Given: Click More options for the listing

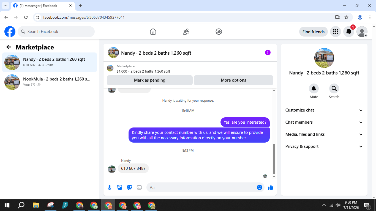Looking at the screenshot, I should coord(233,80).
